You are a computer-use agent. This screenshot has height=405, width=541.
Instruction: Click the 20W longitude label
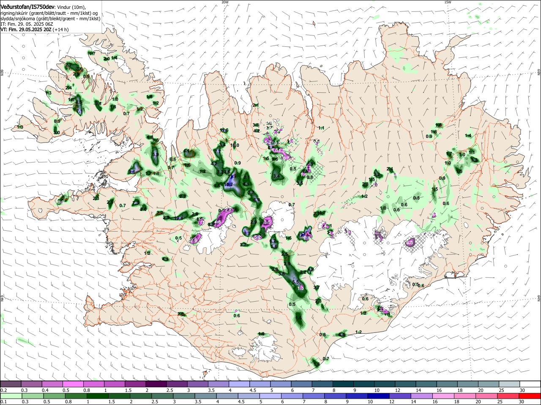(225, 2)
